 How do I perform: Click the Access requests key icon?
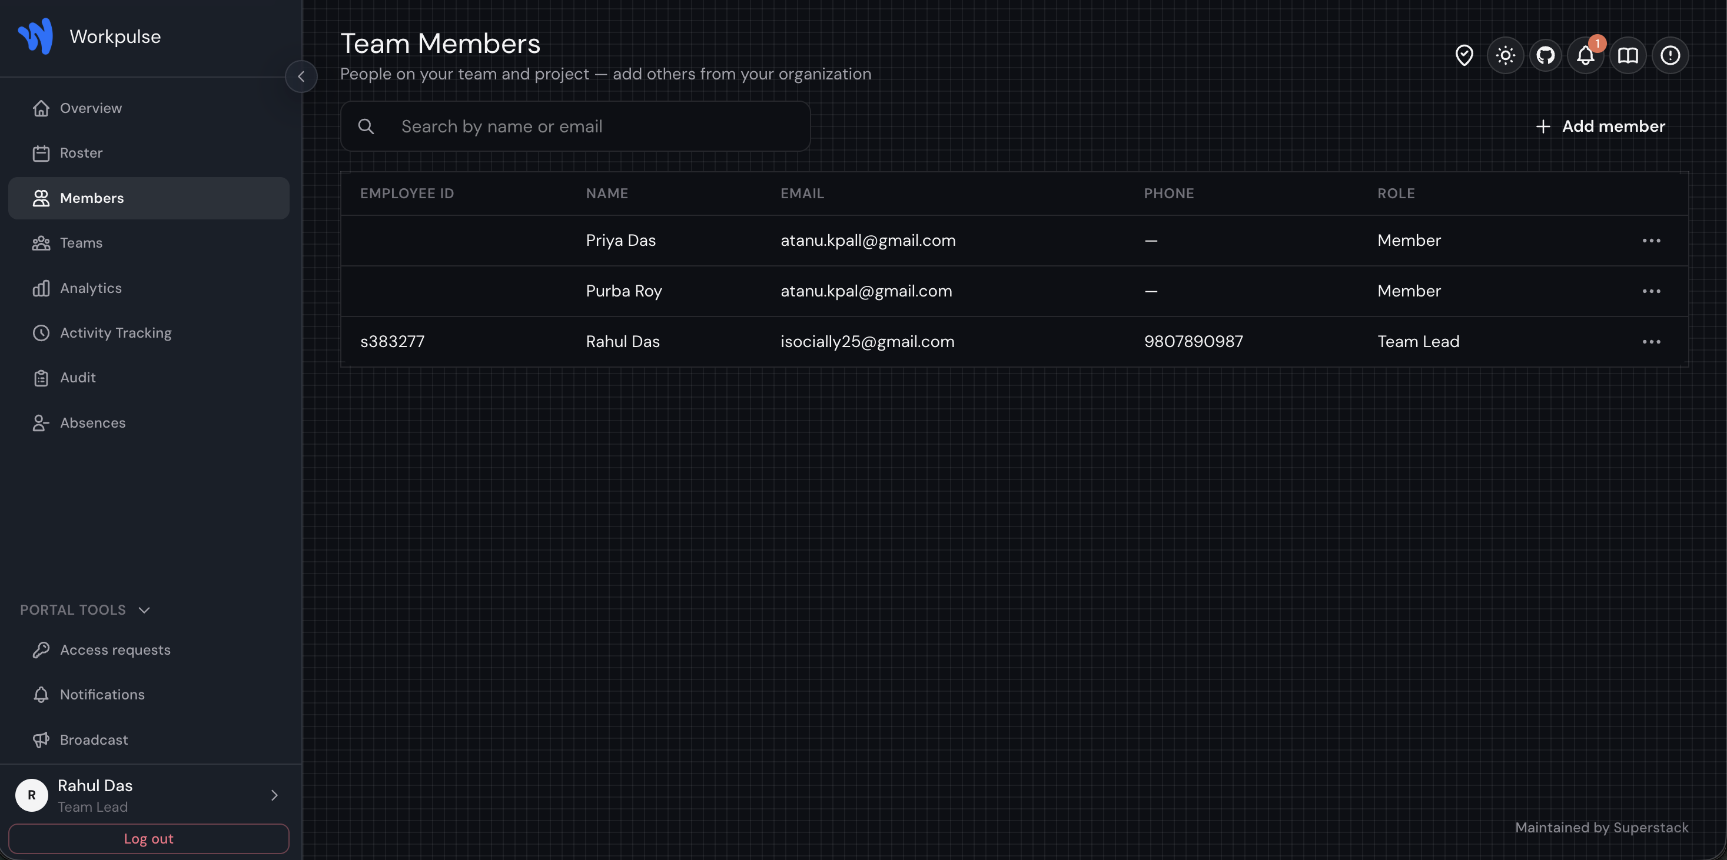(41, 649)
